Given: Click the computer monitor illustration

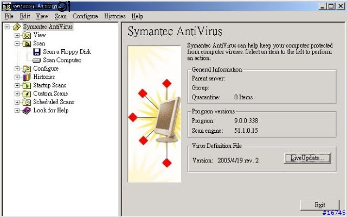Looking at the screenshot, I should coord(168,120).
